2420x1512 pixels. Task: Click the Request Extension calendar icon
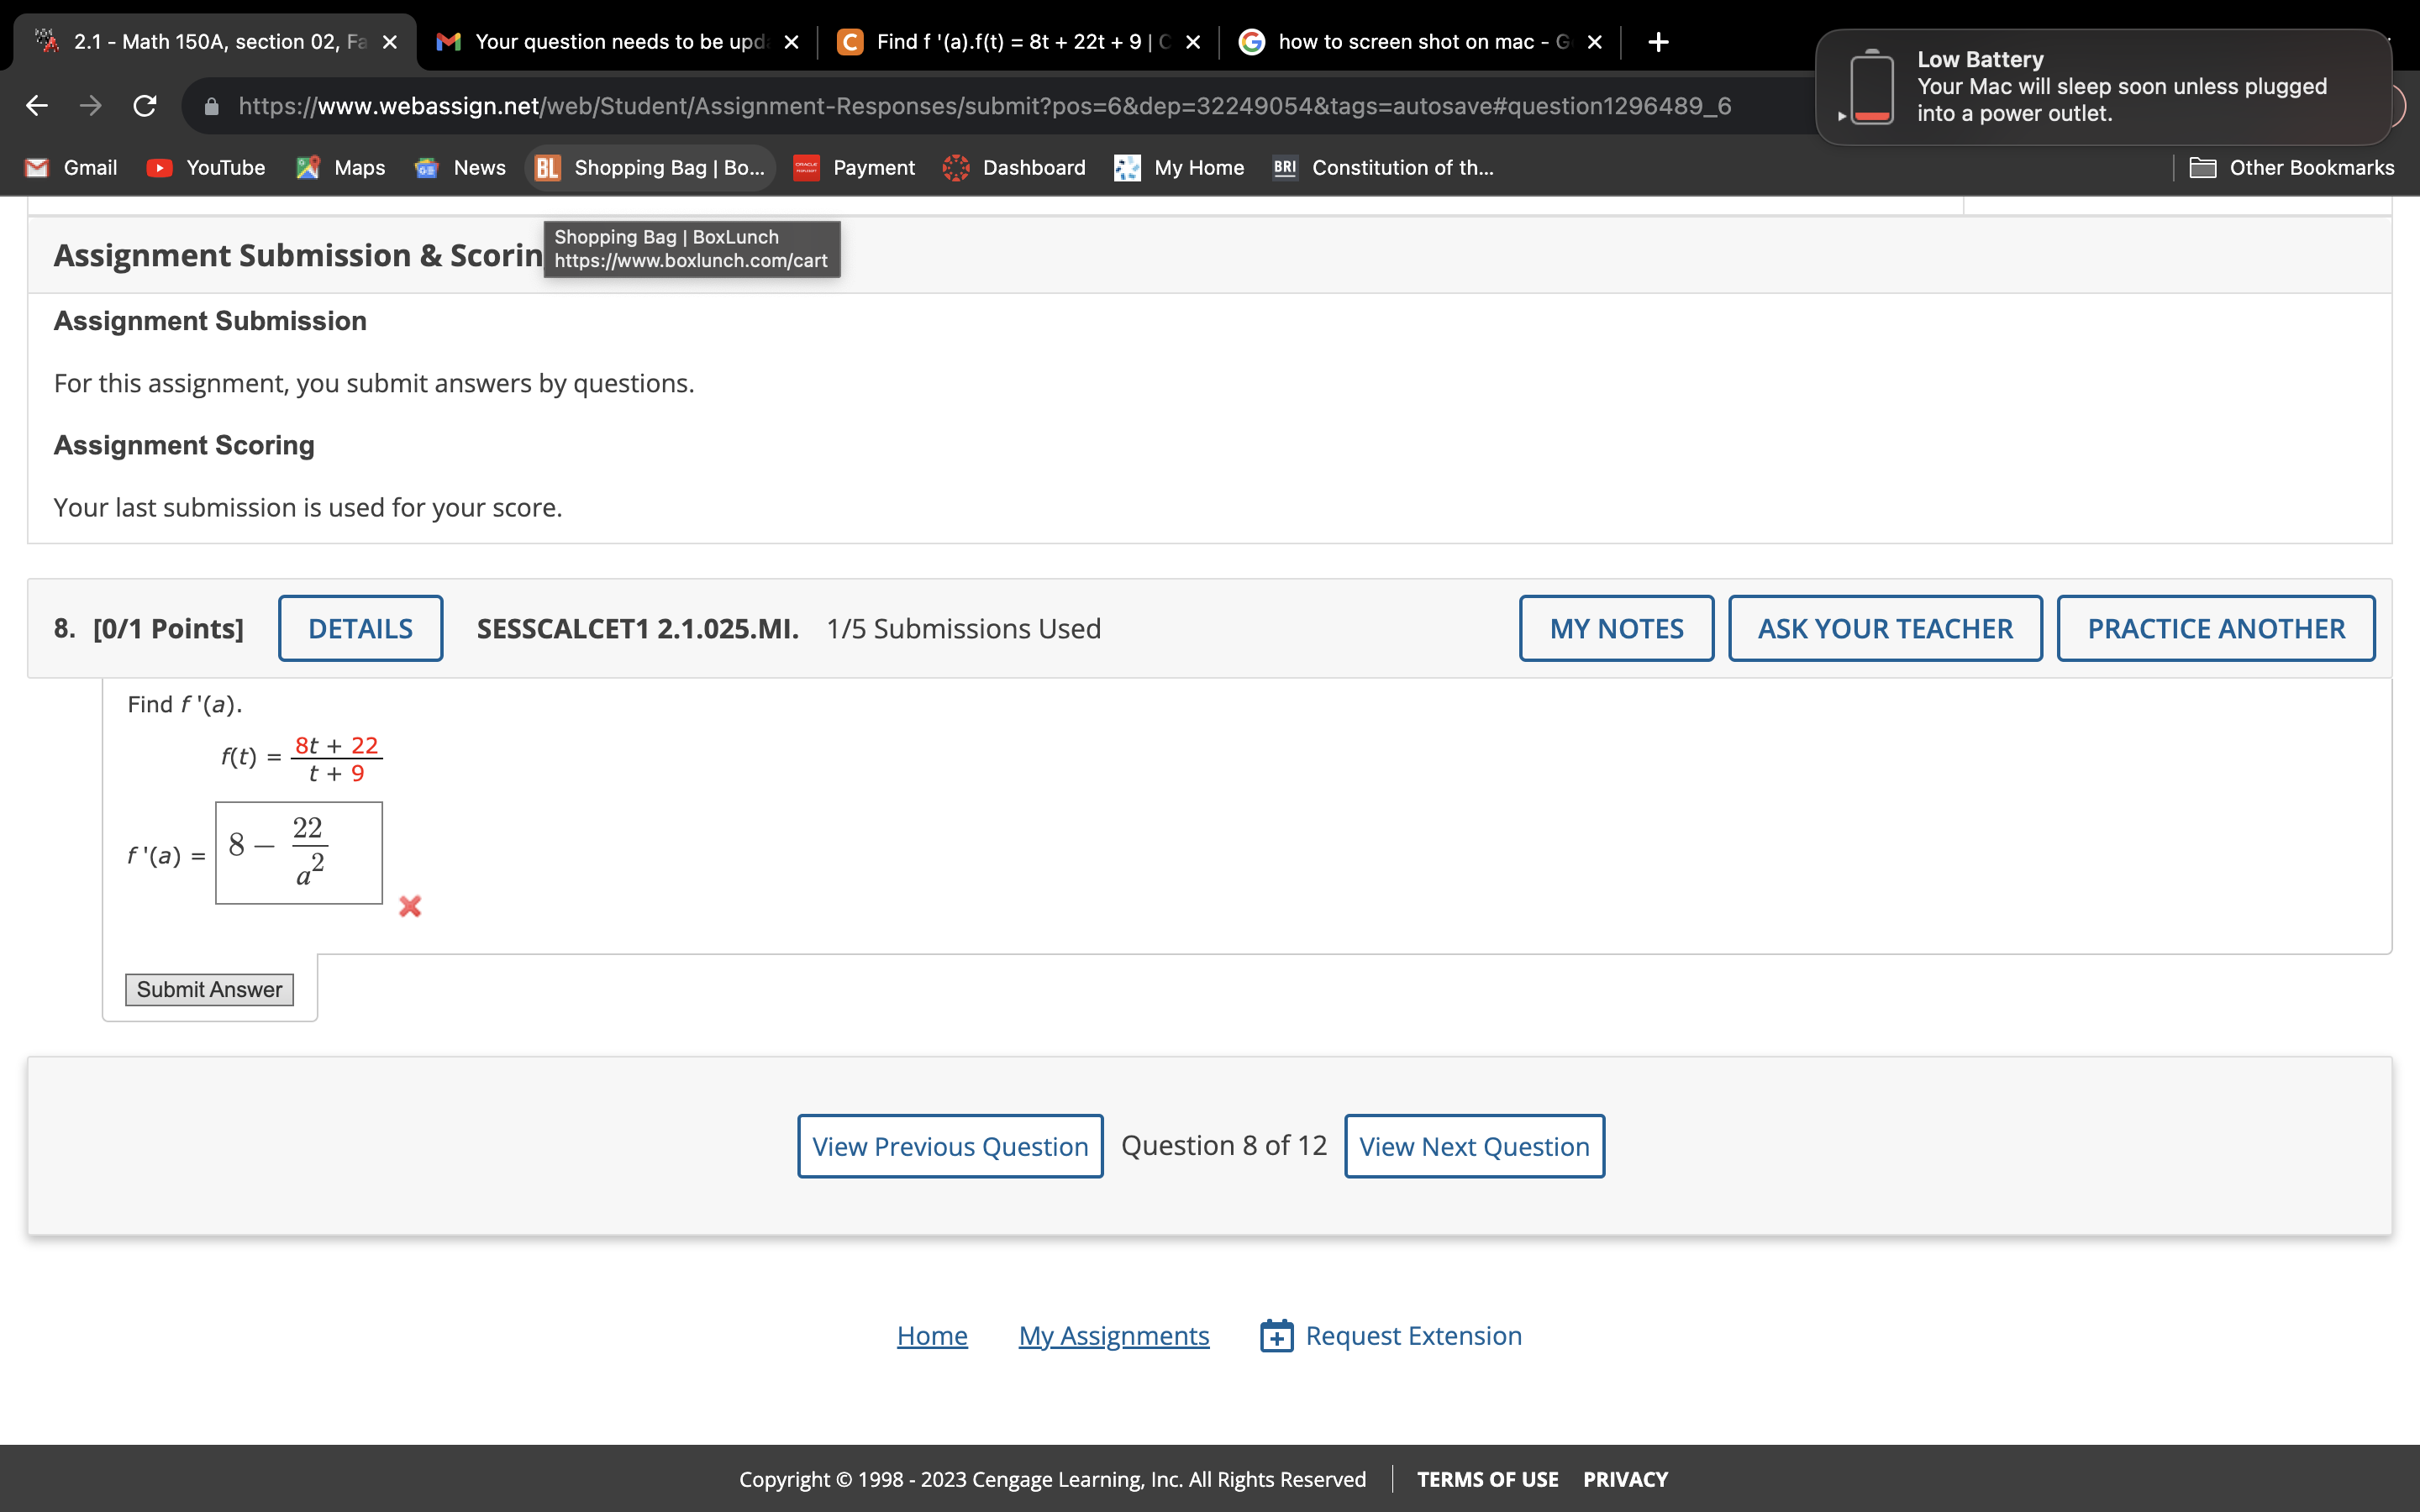tap(1277, 1336)
